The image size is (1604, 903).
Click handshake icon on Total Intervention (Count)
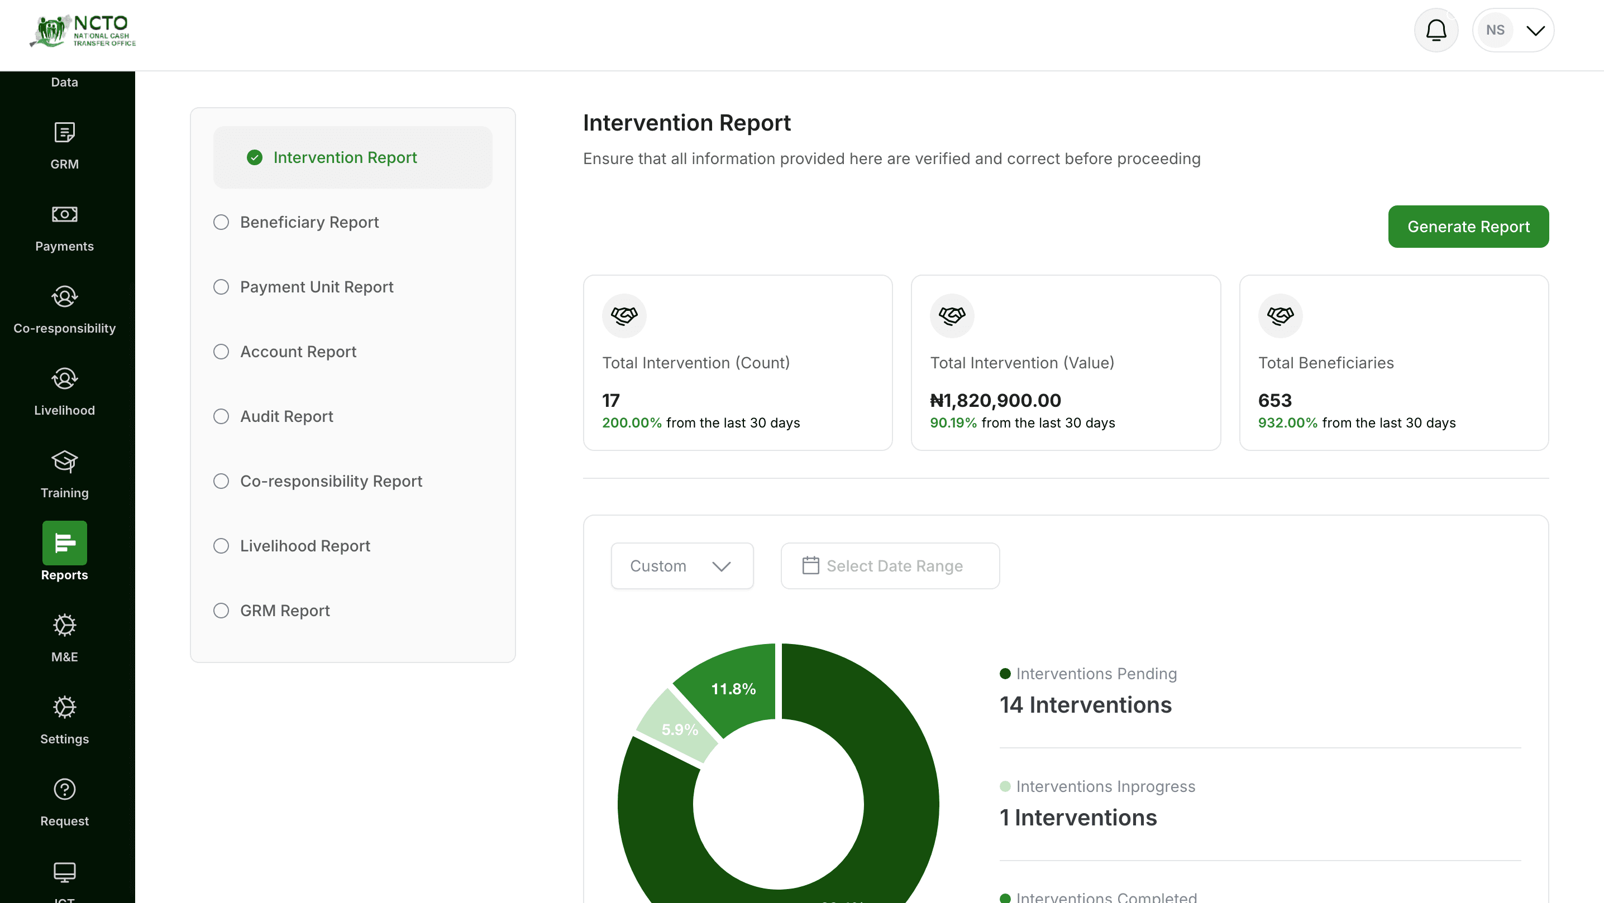[x=624, y=315]
